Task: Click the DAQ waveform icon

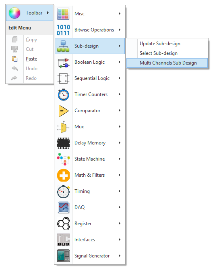Action: tap(64, 207)
